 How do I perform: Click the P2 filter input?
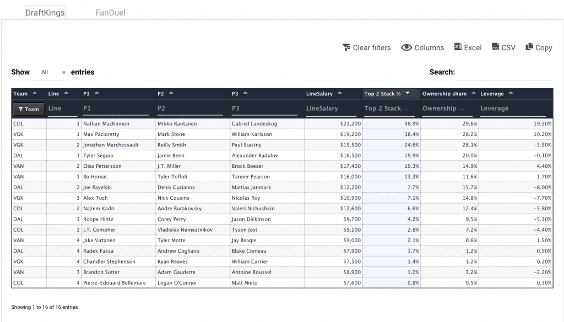[x=190, y=109]
